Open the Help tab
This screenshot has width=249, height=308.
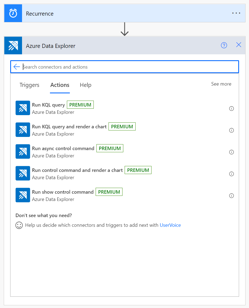click(x=85, y=85)
